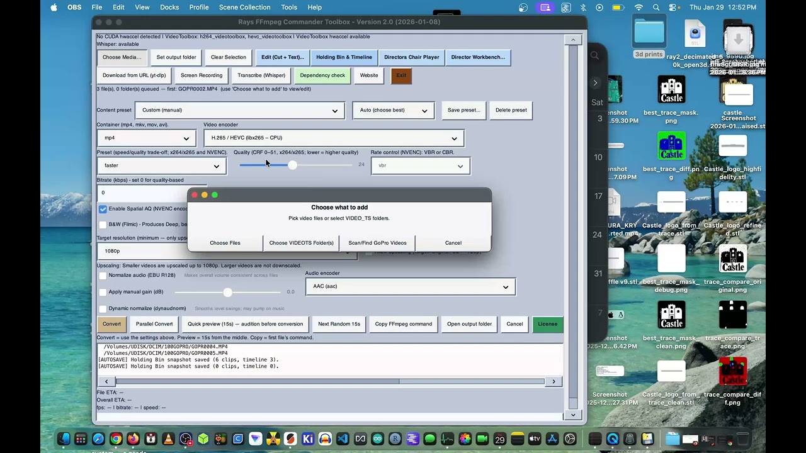806x453 pixels.
Task: Enable Normalize audio (EBU R128)
Action: [103, 276]
